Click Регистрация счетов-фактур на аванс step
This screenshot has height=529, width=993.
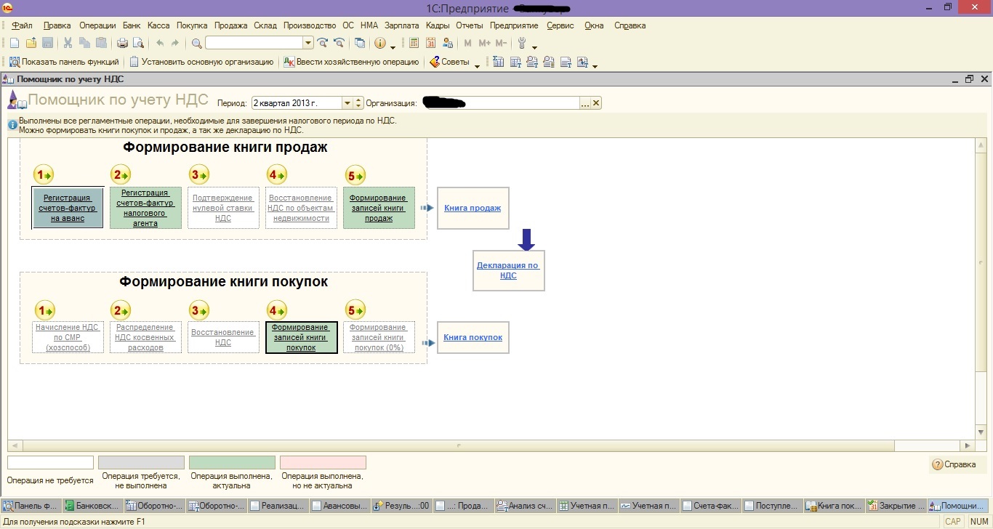(x=68, y=208)
